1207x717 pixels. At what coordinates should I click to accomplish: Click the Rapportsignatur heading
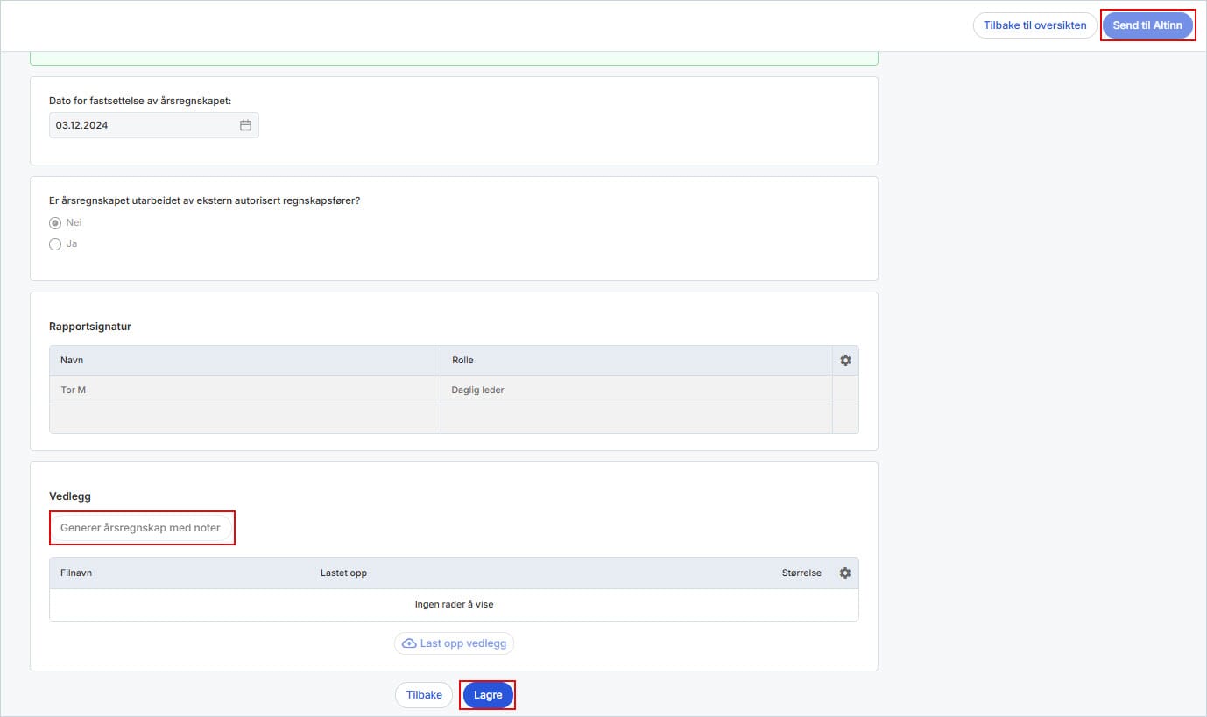tap(90, 327)
